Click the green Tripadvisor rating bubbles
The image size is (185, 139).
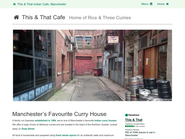130,126
